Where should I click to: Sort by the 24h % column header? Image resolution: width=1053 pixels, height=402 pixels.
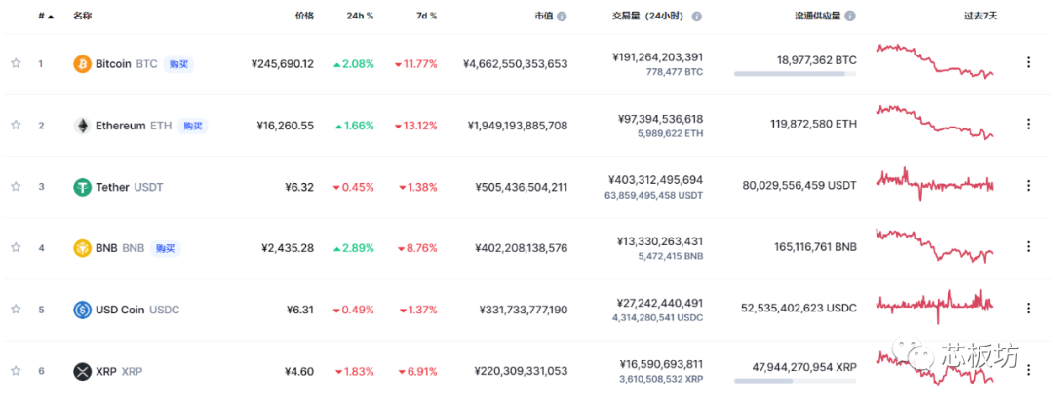(359, 16)
